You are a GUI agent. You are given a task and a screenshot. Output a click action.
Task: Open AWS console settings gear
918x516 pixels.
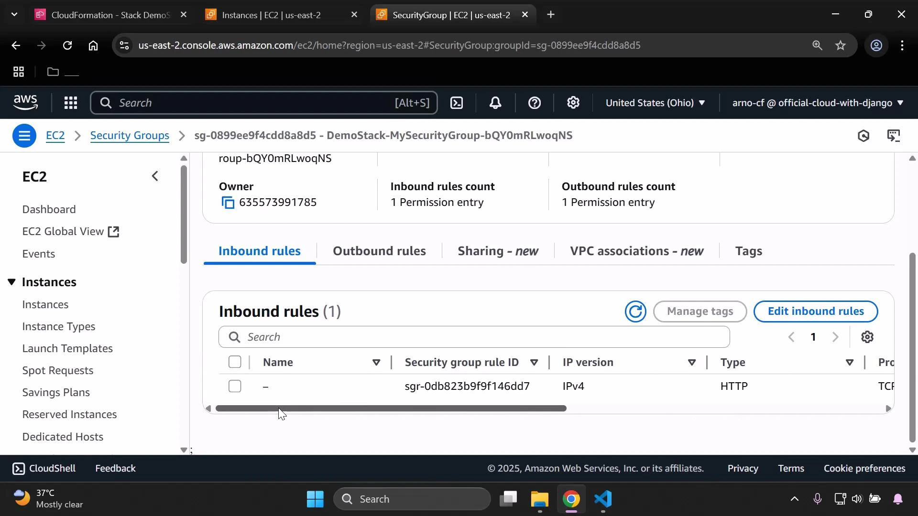pos(573,103)
